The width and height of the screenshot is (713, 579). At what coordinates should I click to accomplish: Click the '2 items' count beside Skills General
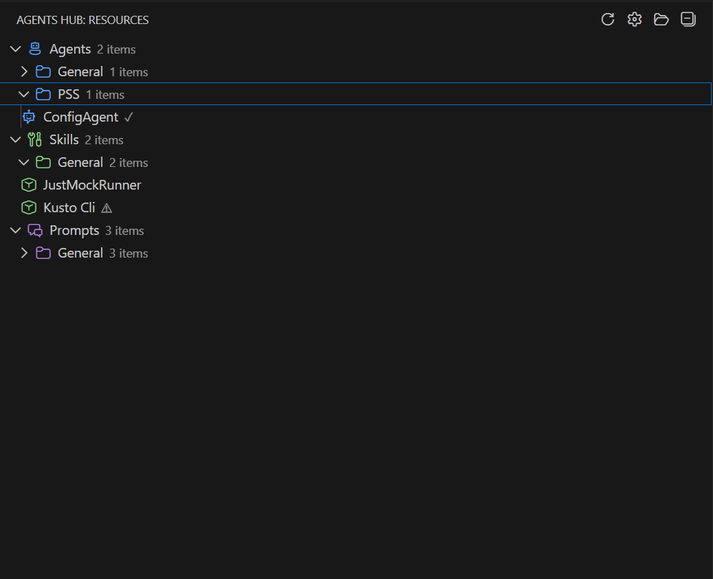click(129, 163)
